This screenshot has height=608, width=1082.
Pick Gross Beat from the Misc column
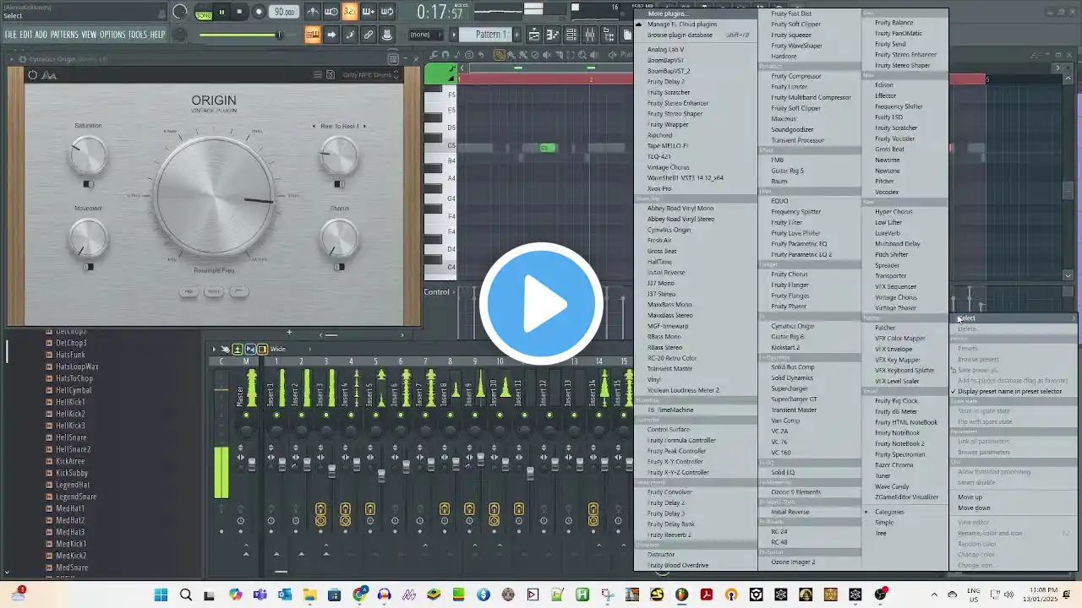coord(889,149)
